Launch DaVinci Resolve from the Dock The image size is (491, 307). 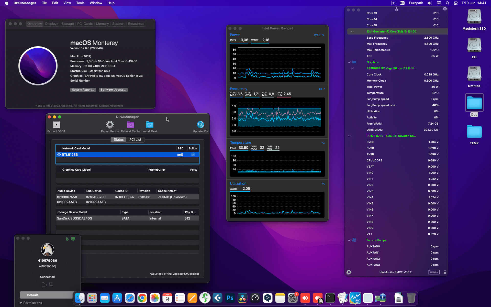pyautogui.click(x=242, y=298)
